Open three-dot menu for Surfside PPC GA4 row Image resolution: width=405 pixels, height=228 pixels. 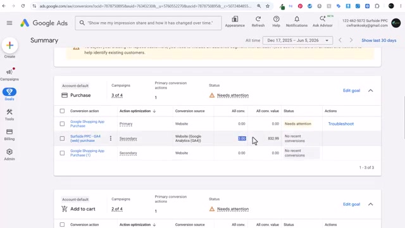[x=111, y=139]
